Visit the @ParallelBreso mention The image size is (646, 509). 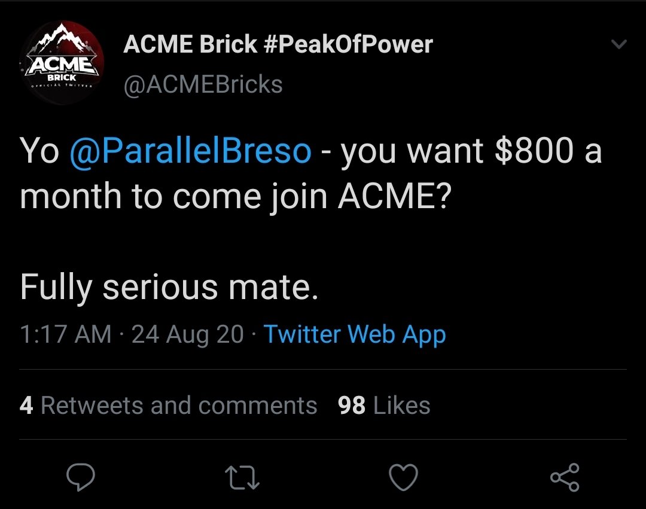(190, 152)
